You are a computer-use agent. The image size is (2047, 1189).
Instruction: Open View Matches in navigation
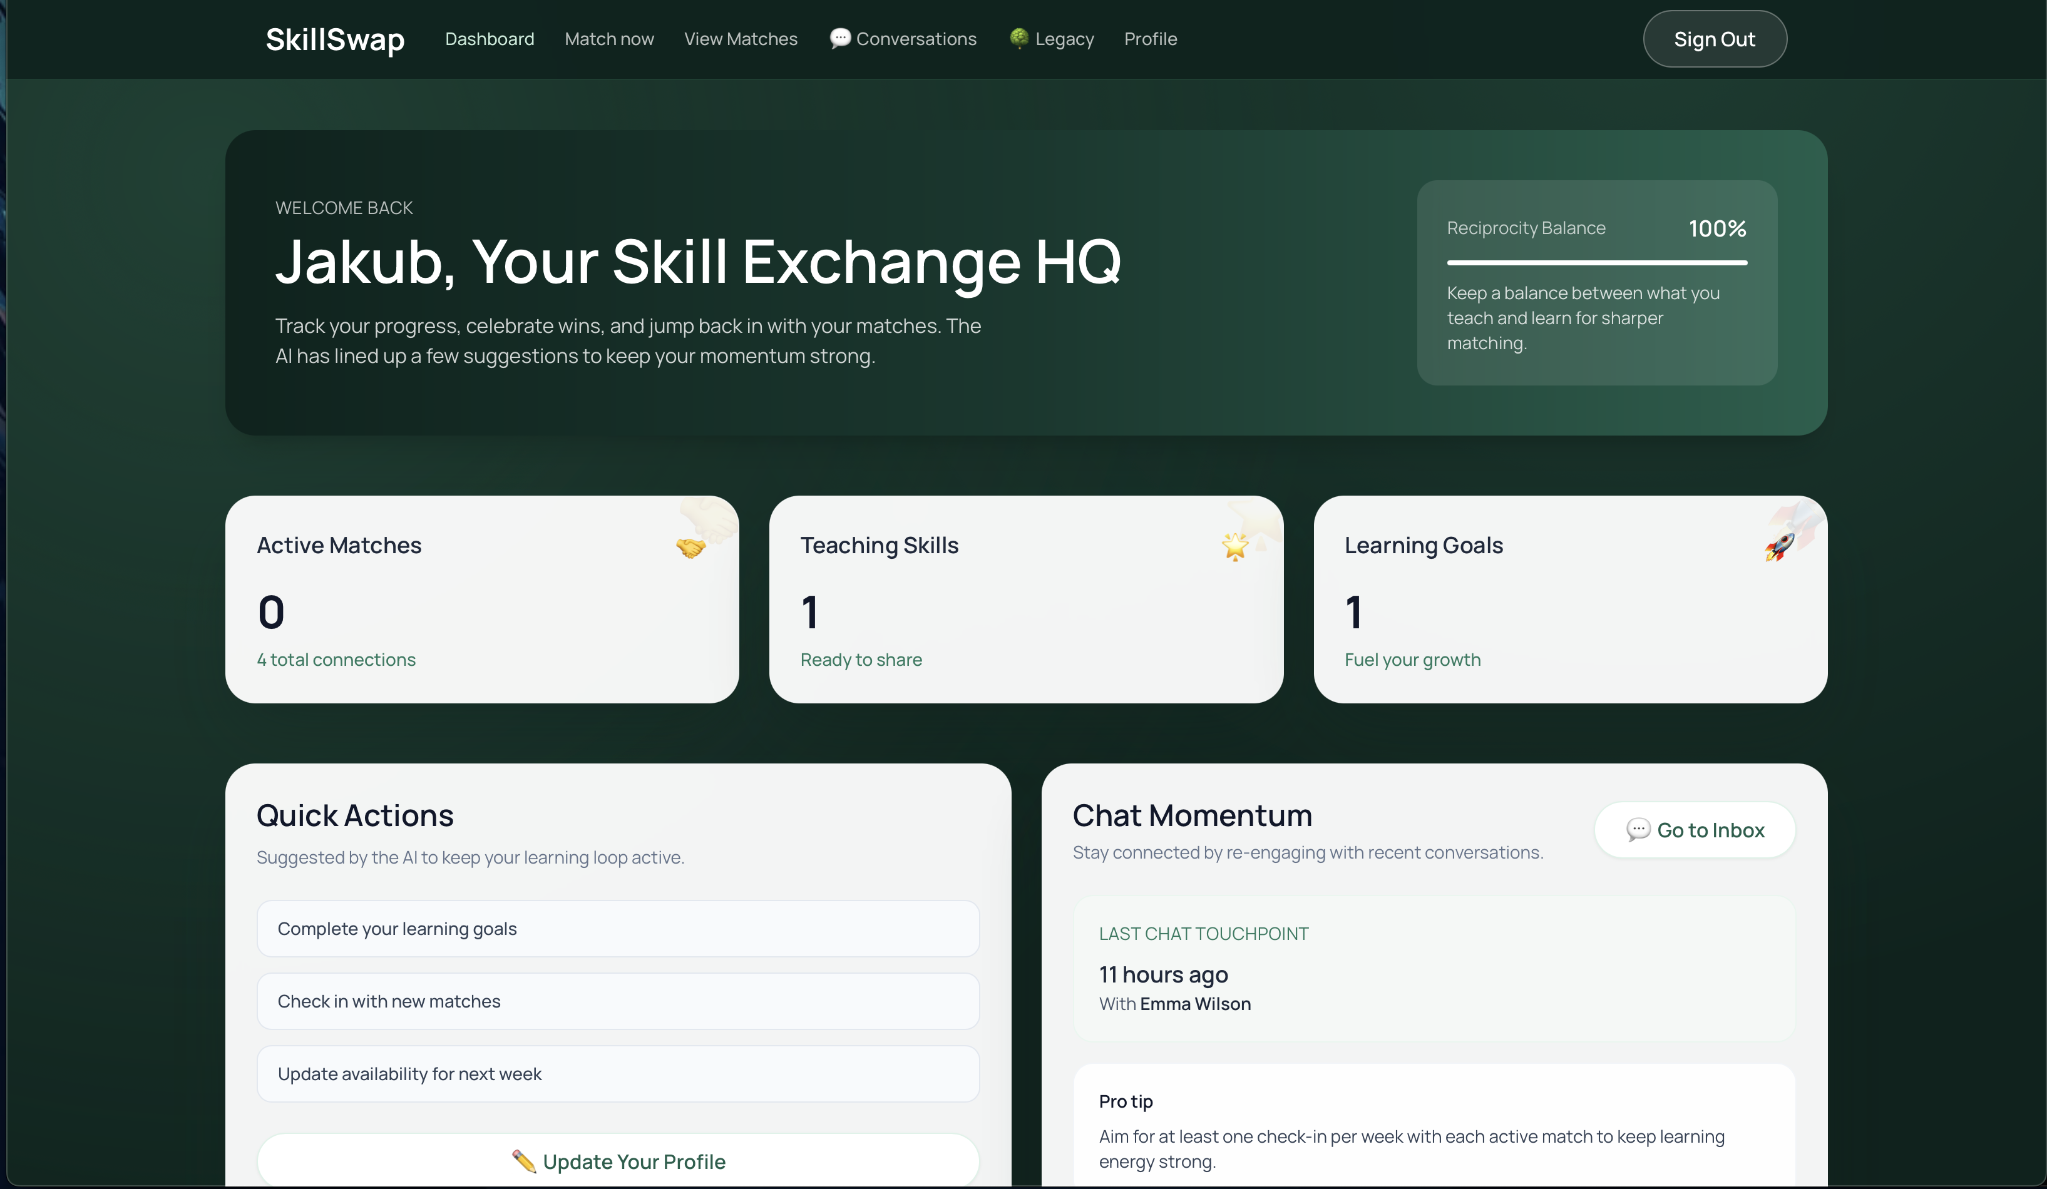740,39
